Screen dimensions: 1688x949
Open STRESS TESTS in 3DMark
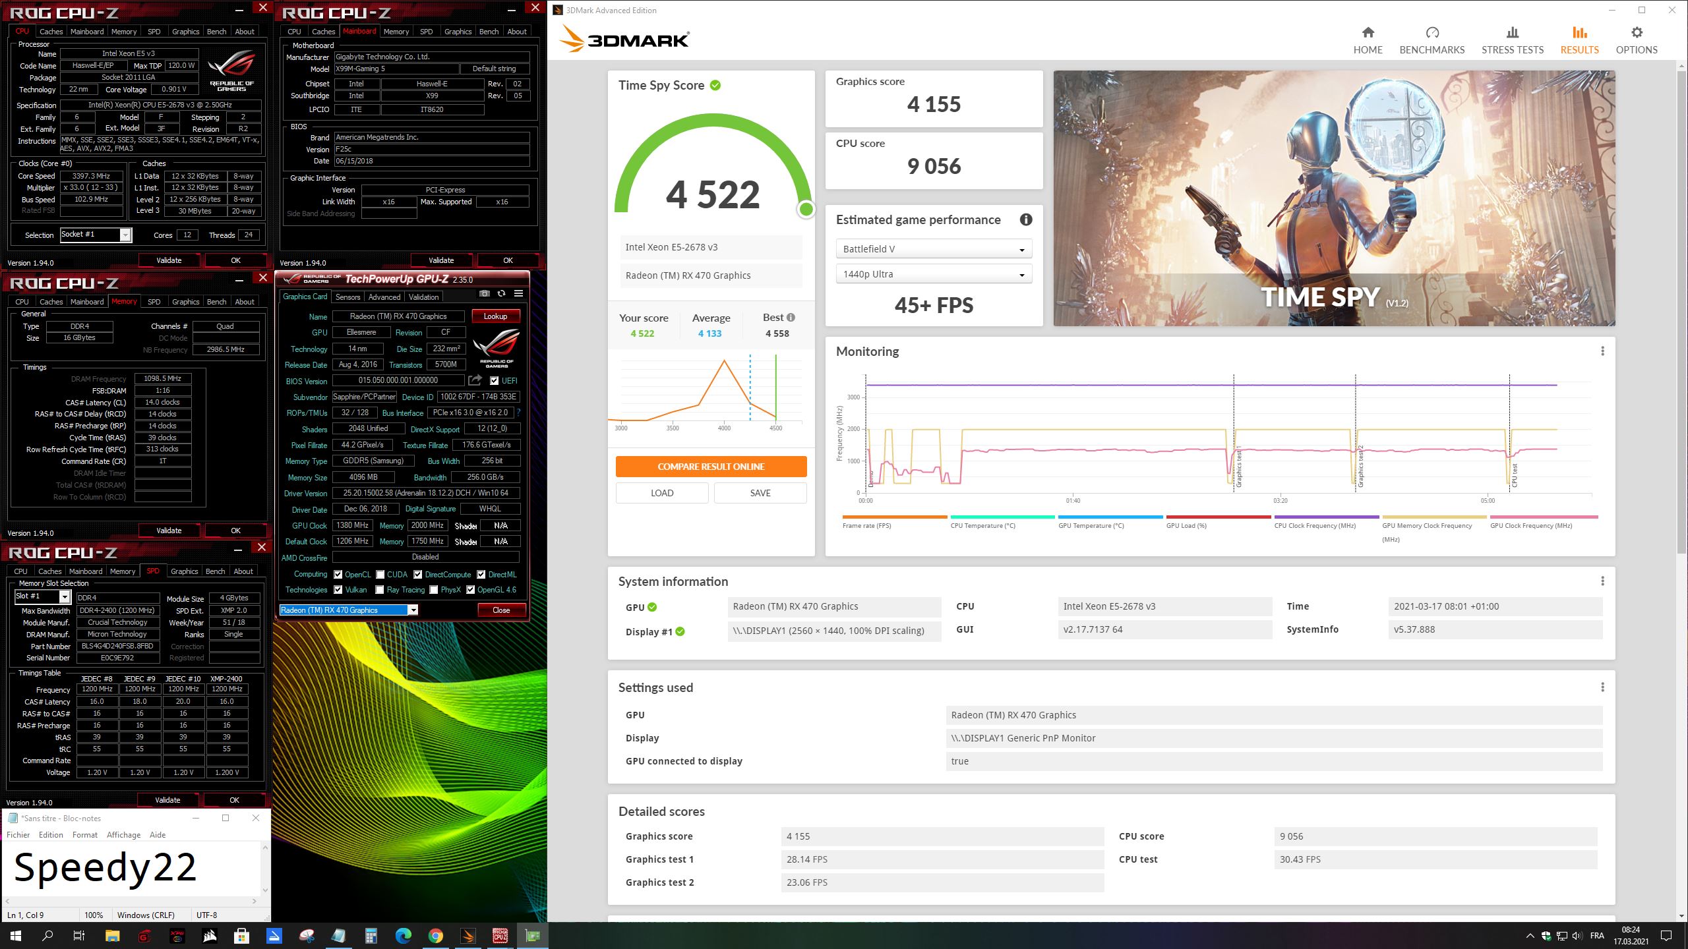pos(1513,40)
